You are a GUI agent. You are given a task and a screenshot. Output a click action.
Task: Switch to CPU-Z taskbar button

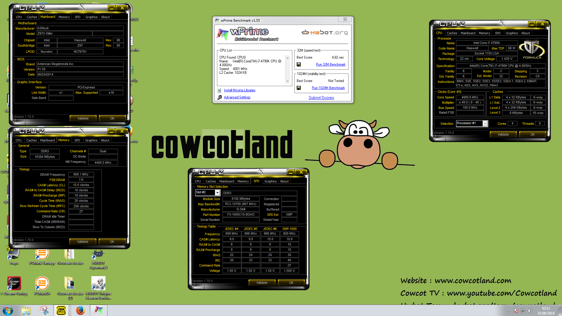coord(62,310)
